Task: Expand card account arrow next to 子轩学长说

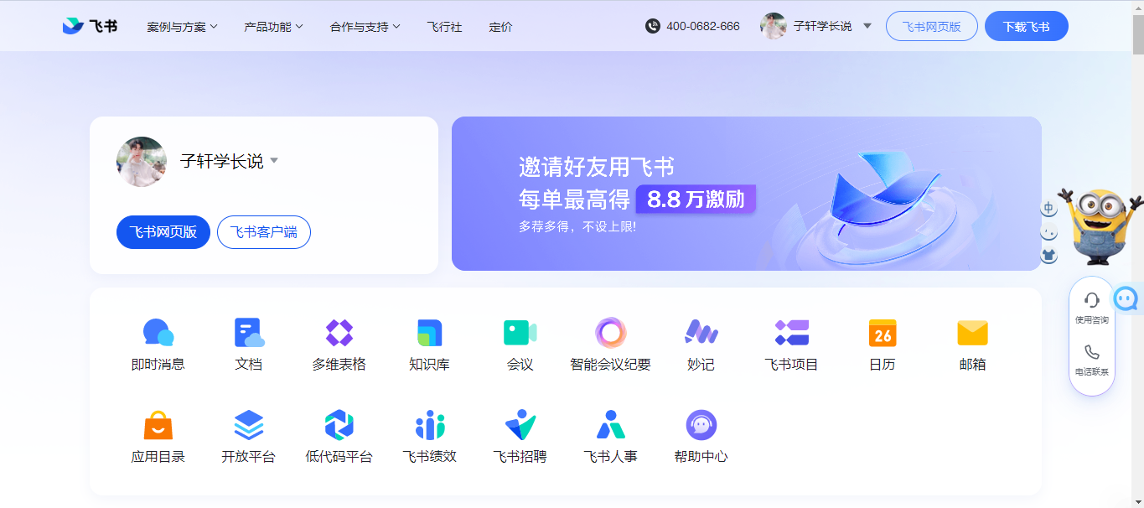Action: click(274, 161)
